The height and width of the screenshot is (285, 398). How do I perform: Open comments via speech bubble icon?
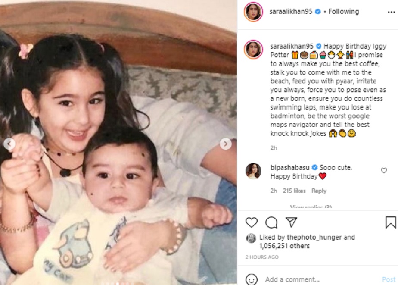pos(271,222)
